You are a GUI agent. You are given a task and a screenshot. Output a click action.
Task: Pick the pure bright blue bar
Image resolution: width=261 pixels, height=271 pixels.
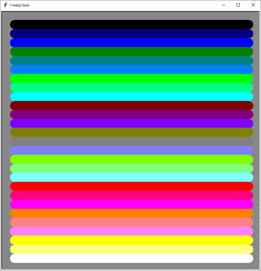click(x=131, y=43)
